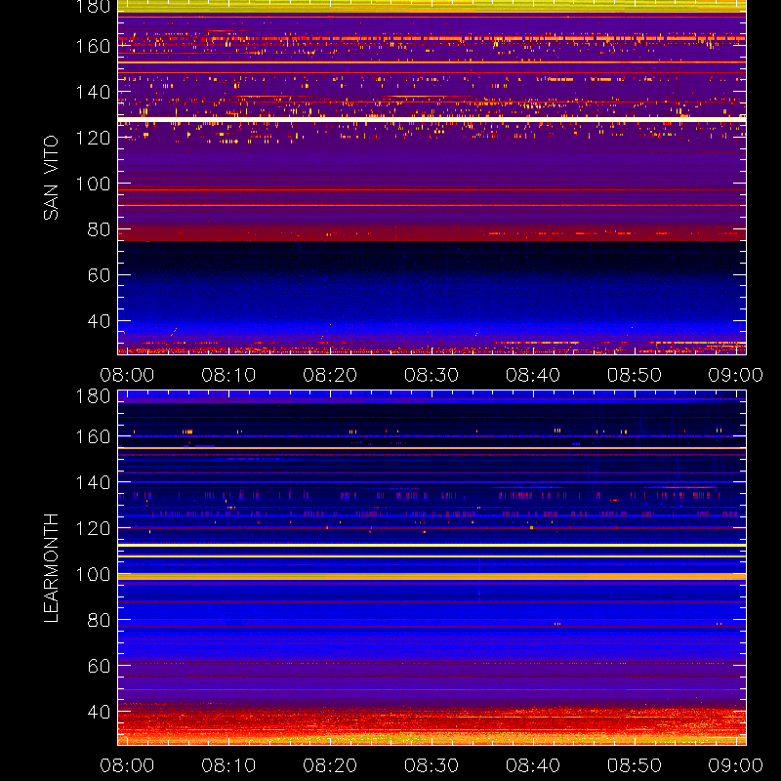The width and height of the screenshot is (781, 781).
Task: Select the 80 label on San Vito axis
Action: tap(99, 229)
